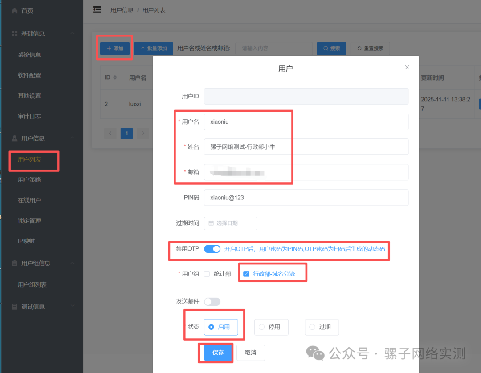The image size is (481, 373).
Task: Click the WeChat logo near 公众号 watermark
Action: (315, 353)
